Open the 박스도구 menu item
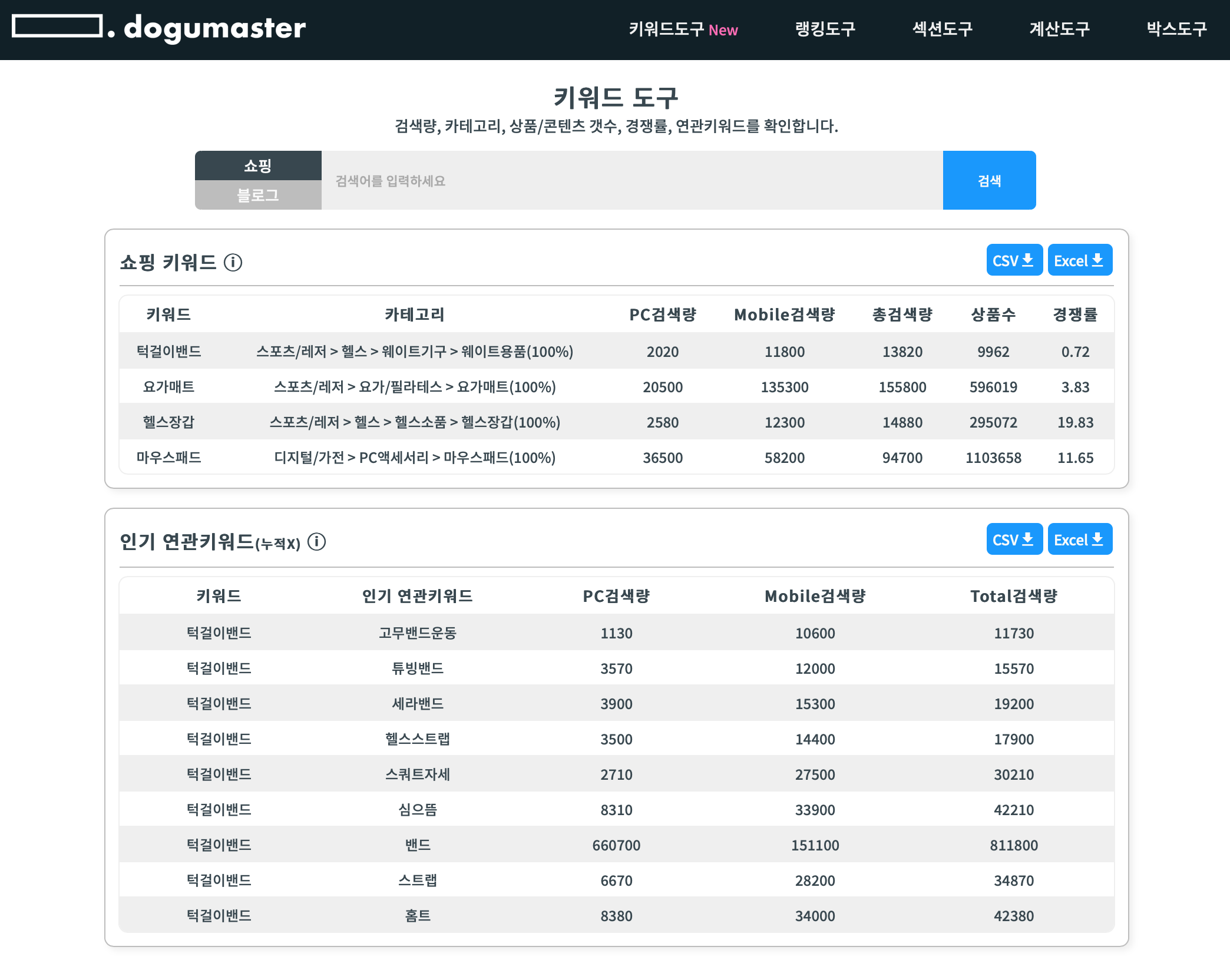The height and width of the screenshot is (960, 1230). (1176, 29)
